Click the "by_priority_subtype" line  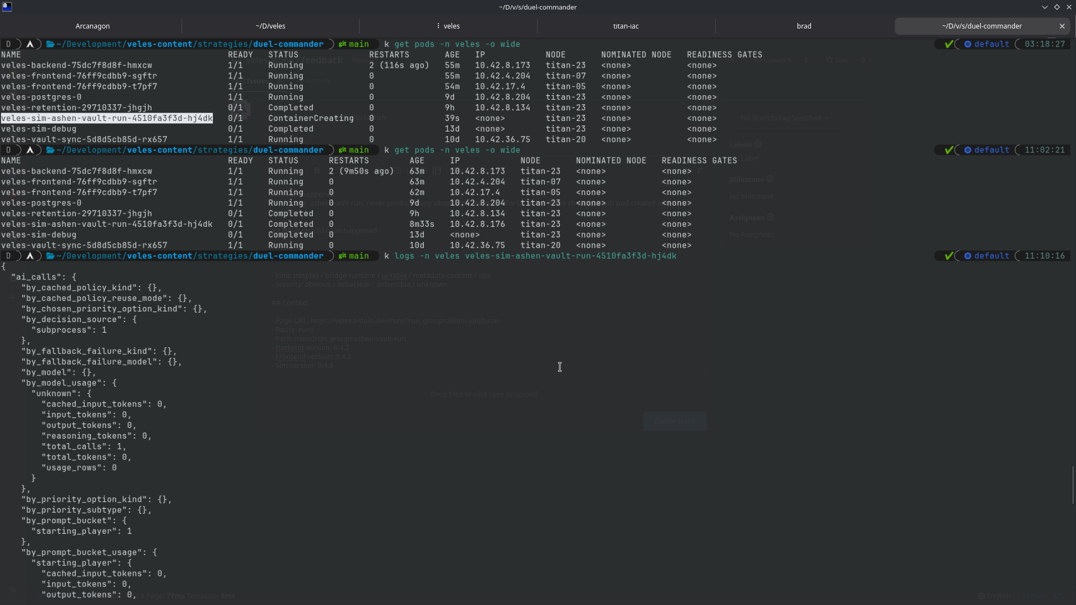(x=86, y=510)
